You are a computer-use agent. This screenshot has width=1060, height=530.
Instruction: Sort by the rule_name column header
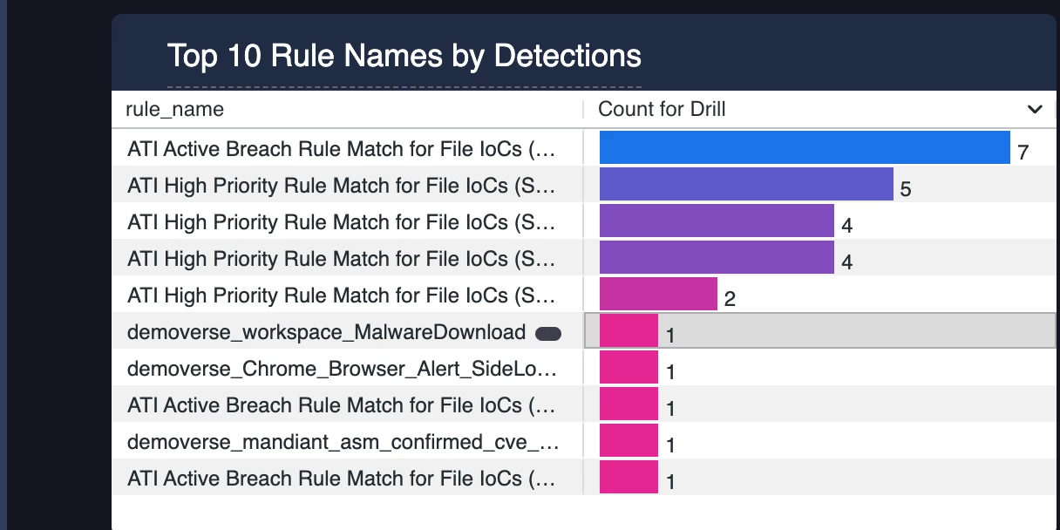tap(174, 109)
